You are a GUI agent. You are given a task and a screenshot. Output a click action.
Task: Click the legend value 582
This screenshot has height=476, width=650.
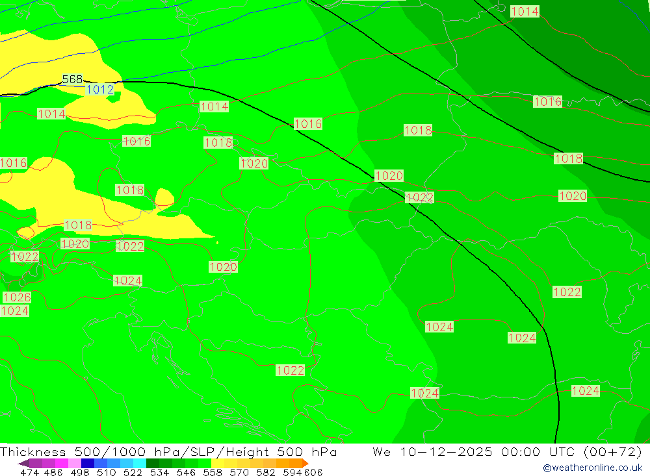click(266, 472)
